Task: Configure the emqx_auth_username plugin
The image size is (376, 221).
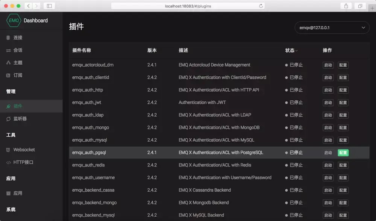Action: tap(343, 178)
